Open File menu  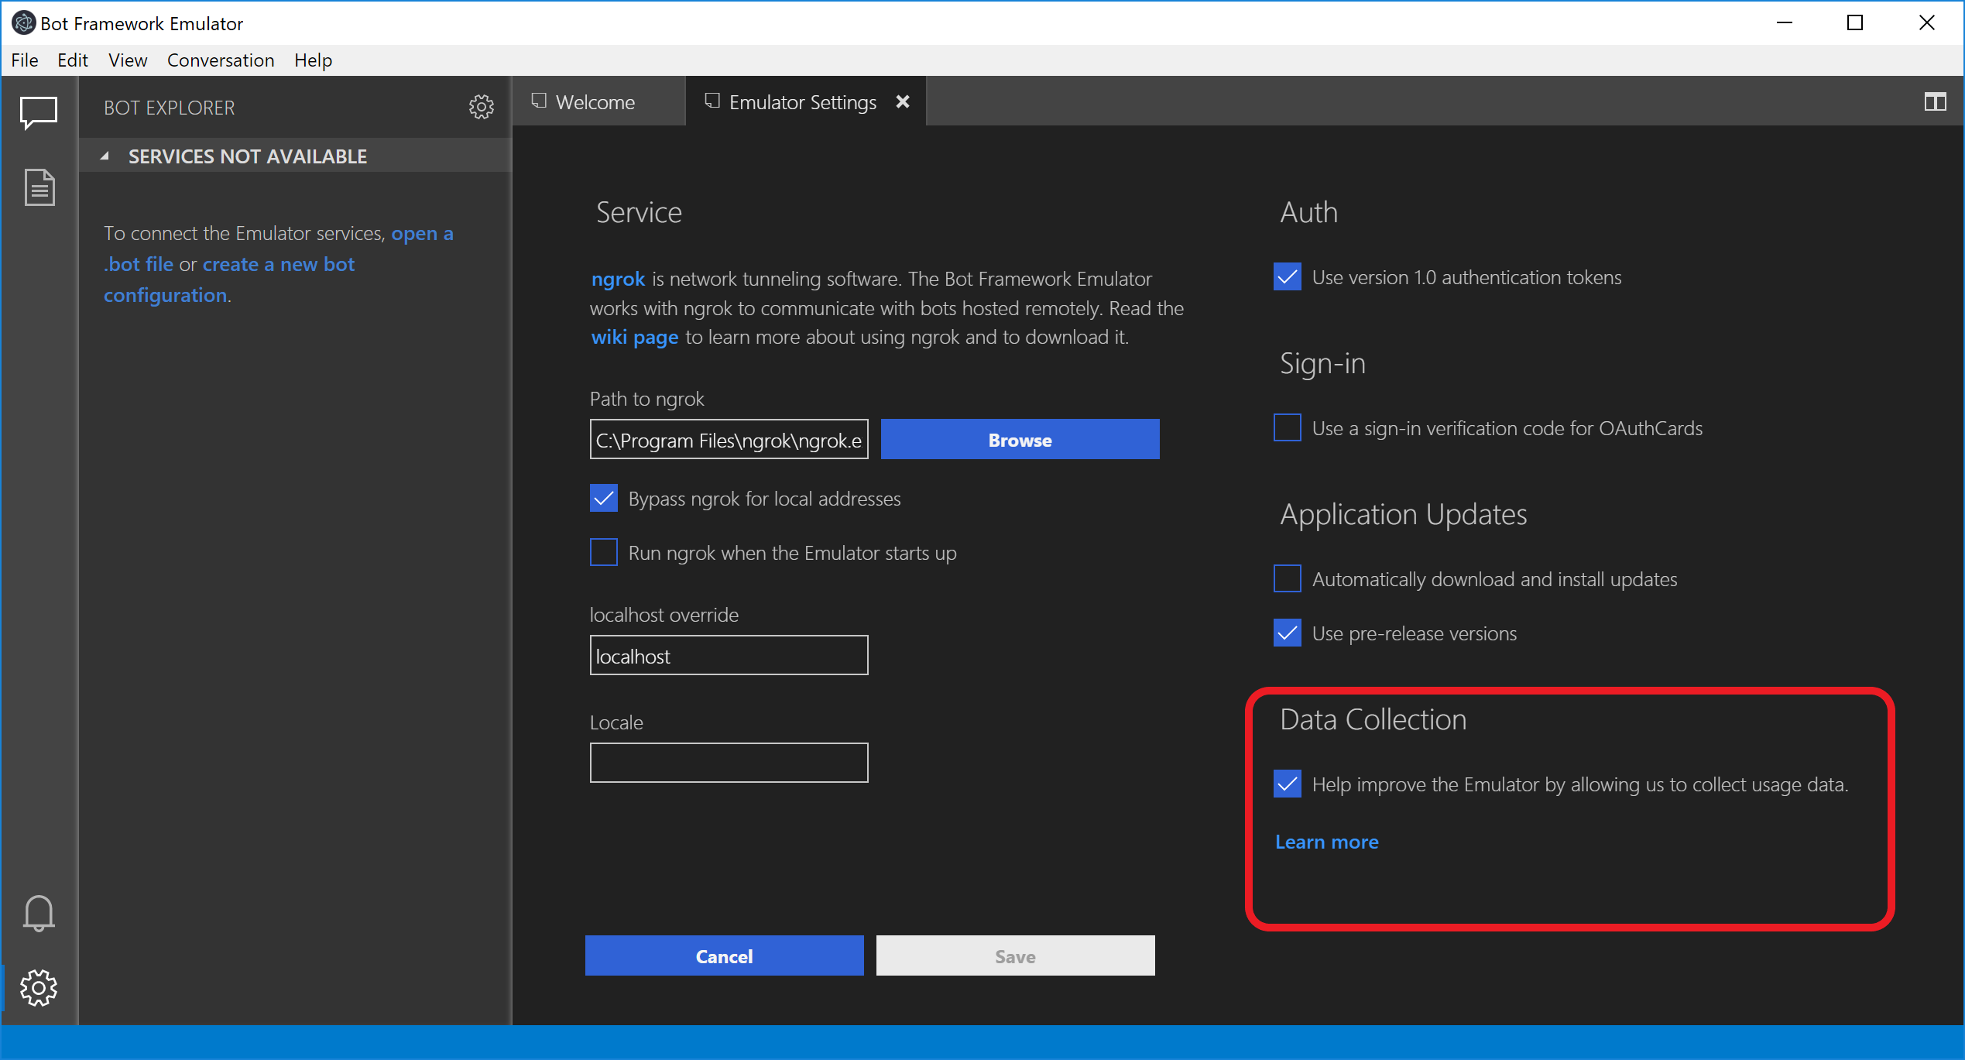(25, 60)
